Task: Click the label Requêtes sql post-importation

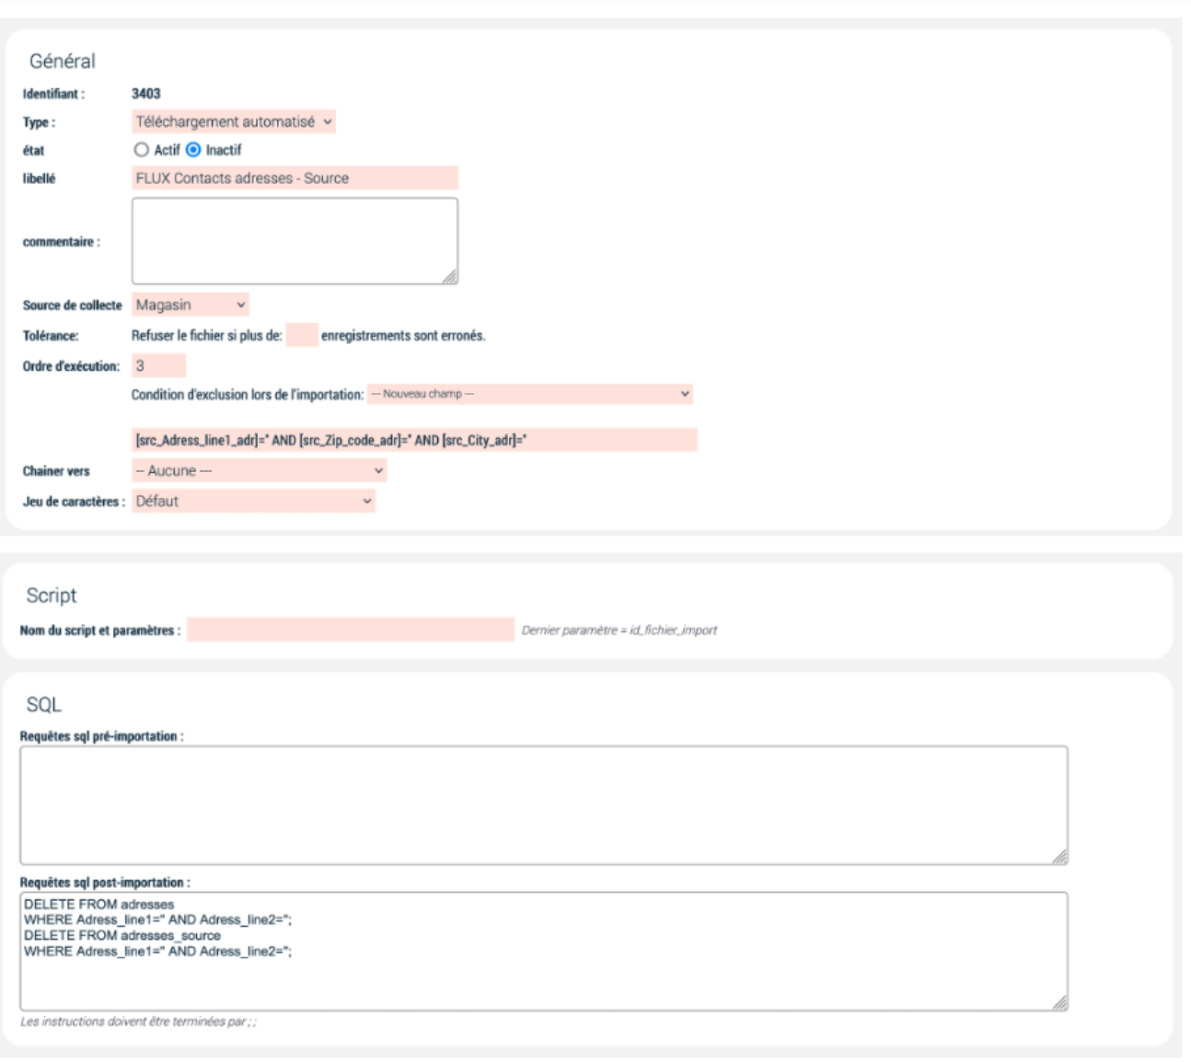Action: pos(105,883)
